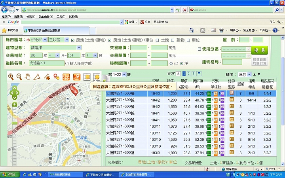Uncheck the 房地(土地+建物) checkbox
This screenshot has height=178, width=285.
[73, 40]
